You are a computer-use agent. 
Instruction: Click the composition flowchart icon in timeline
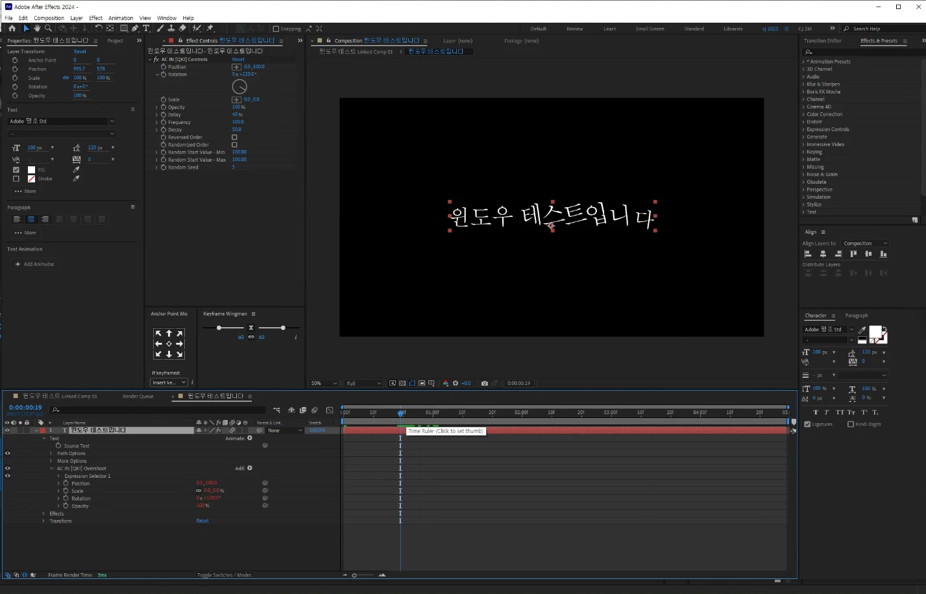[x=277, y=410]
